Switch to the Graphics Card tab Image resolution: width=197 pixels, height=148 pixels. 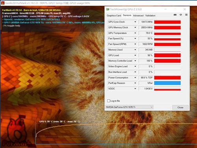click(114, 15)
